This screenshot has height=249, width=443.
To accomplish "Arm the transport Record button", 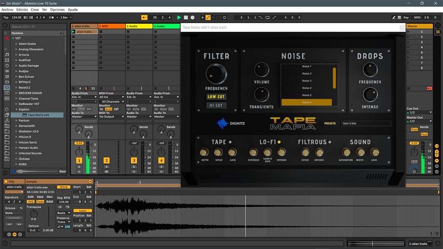I will [x=192, y=17].
